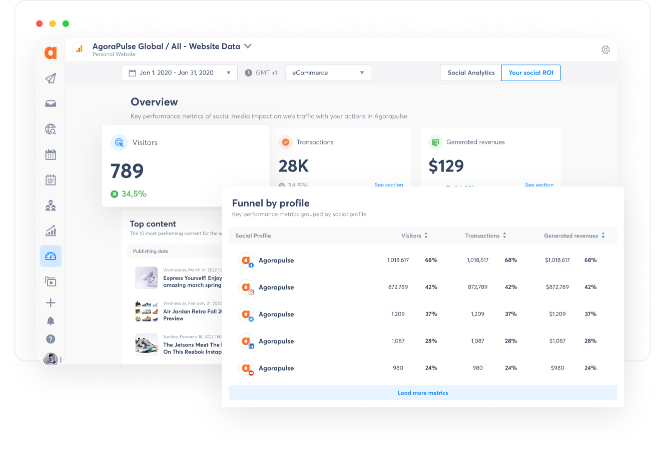The height and width of the screenshot is (452, 660).
Task: Expand the eCommerce dropdown
Action: (x=328, y=73)
